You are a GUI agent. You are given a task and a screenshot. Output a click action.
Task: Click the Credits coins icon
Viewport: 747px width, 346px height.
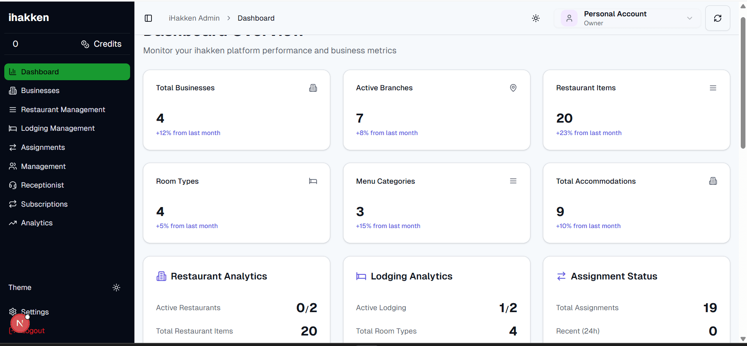click(85, 44)
